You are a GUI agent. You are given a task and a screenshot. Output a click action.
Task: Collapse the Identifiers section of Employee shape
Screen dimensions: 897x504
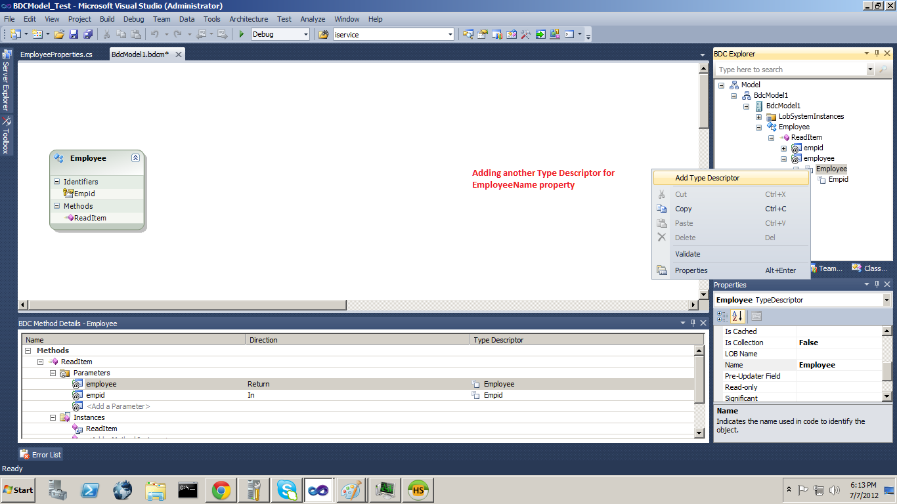(57, 182)
